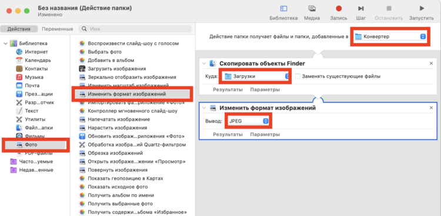Click the Остановить stop button
This screenshot has width=441, height=216.
pyautogui.click(x=389, y=13)
